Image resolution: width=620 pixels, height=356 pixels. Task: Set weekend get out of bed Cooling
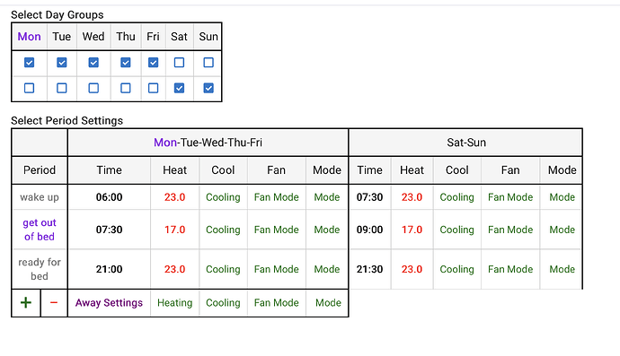coord(456,230)
